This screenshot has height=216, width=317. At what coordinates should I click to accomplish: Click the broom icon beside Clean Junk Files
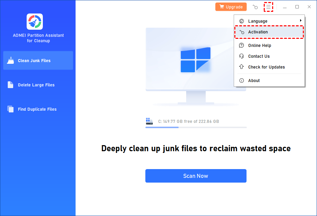click(x=10, y=60)
